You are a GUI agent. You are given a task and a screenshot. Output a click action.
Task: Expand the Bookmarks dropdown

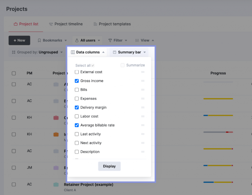click(x=52, y=40)
